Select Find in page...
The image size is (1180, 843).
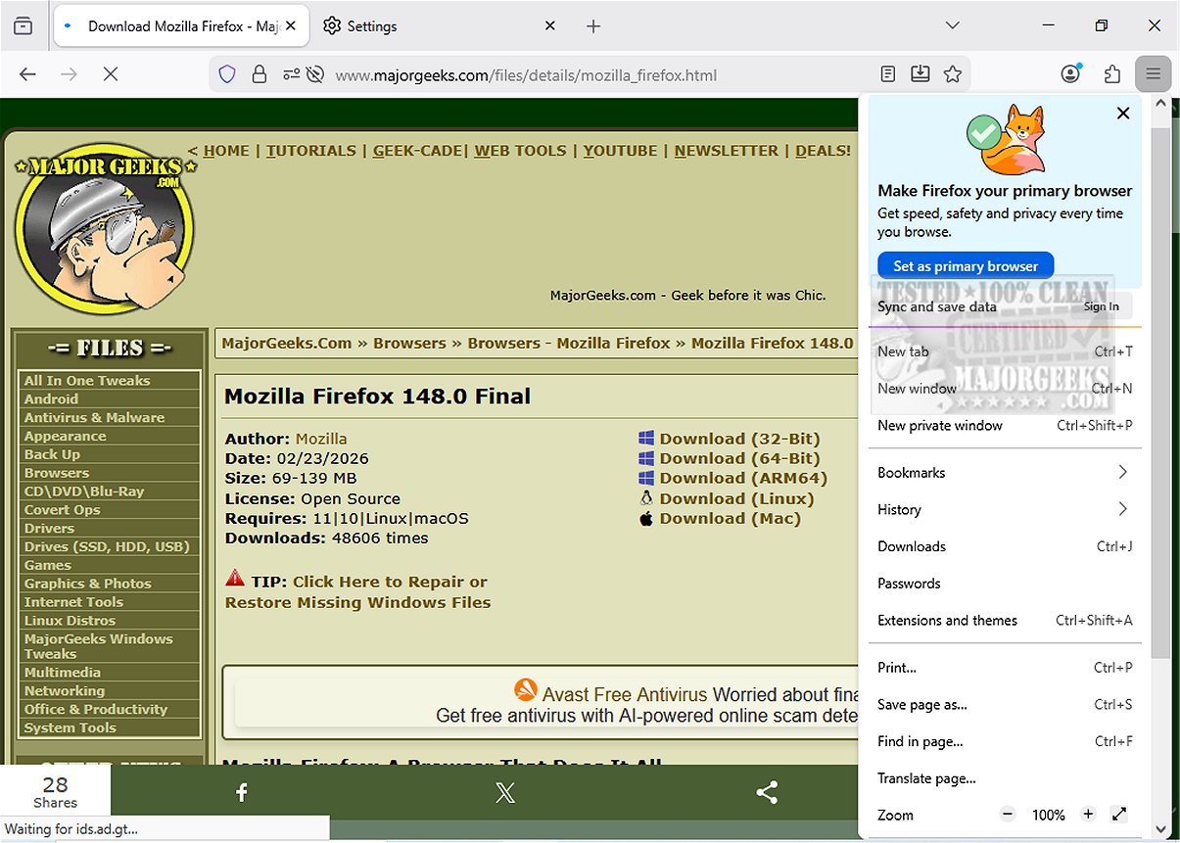1005,742
